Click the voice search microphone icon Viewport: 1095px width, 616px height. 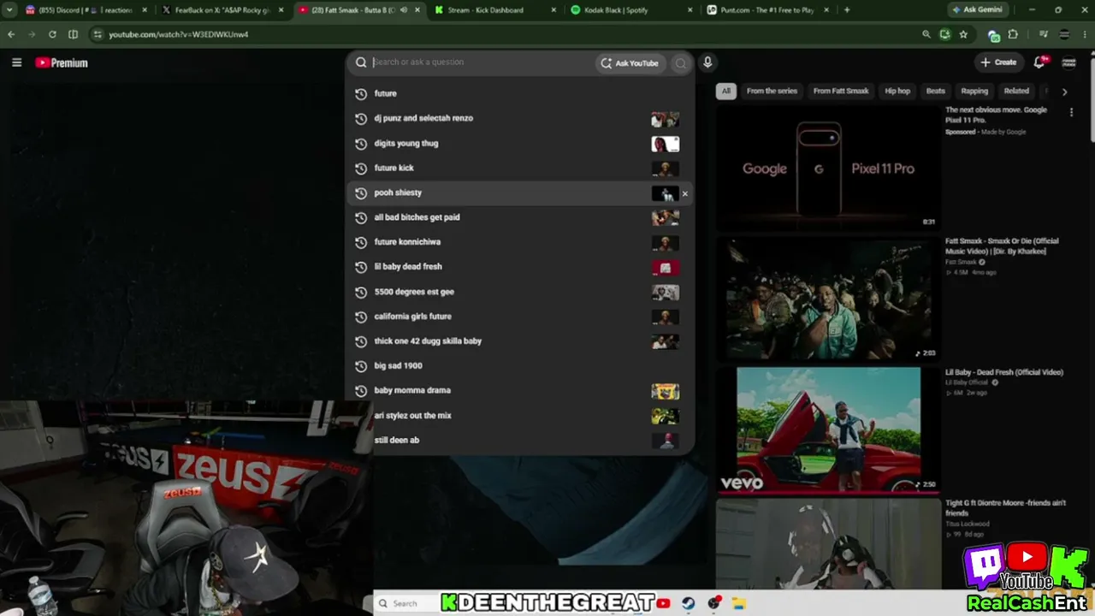tap(707, 62)
